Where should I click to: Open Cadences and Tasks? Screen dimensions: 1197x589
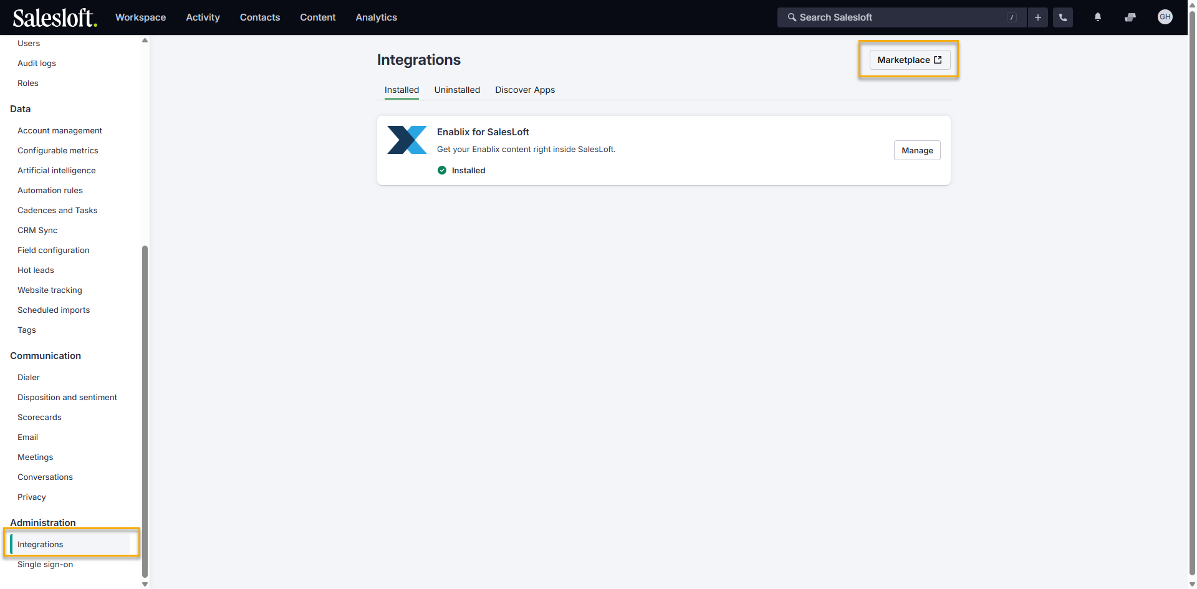coord(57,210)
